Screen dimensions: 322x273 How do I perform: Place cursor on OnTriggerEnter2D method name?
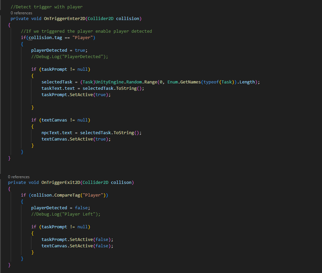pos(64,18)
